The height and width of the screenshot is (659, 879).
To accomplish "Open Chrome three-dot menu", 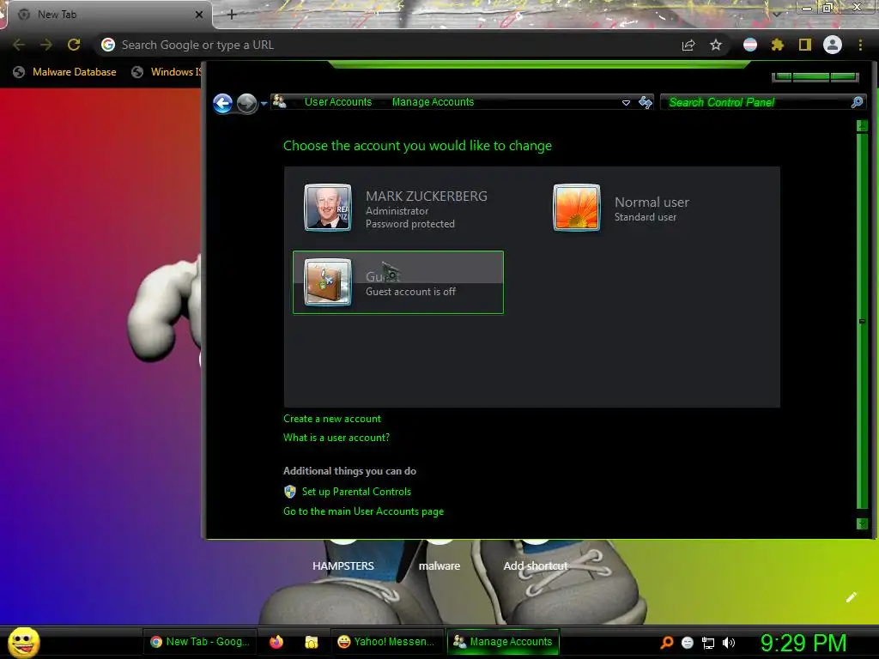I will (x=860, y=45).
